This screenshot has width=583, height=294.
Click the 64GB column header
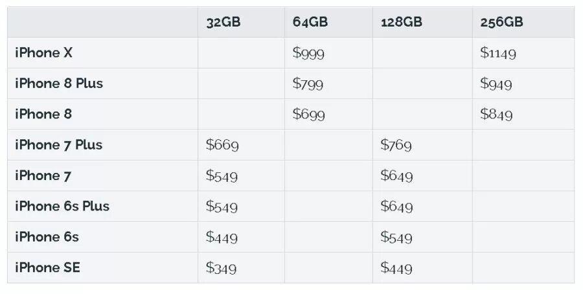pyautogui.click(x=310, y=22)
